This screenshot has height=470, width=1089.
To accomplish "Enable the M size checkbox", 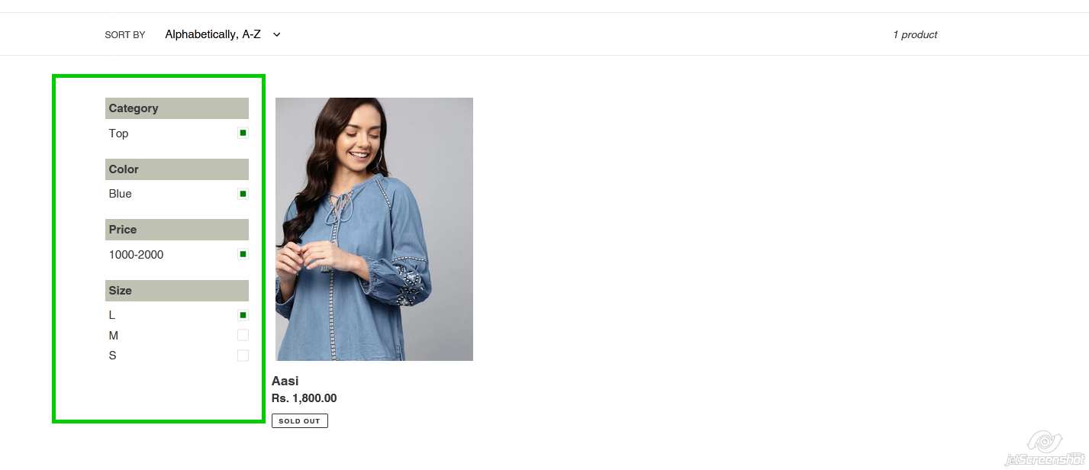I will point(243,335).
